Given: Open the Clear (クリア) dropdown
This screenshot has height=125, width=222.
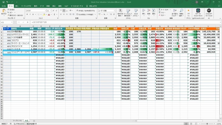Looking at the screenshot, I should coord(162,15).
